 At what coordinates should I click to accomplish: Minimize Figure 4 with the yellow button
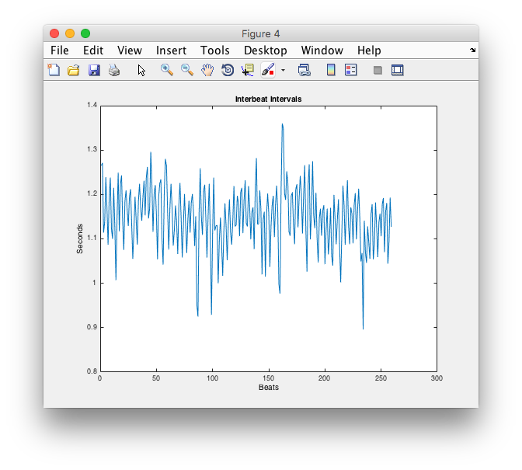coord(70,33)
